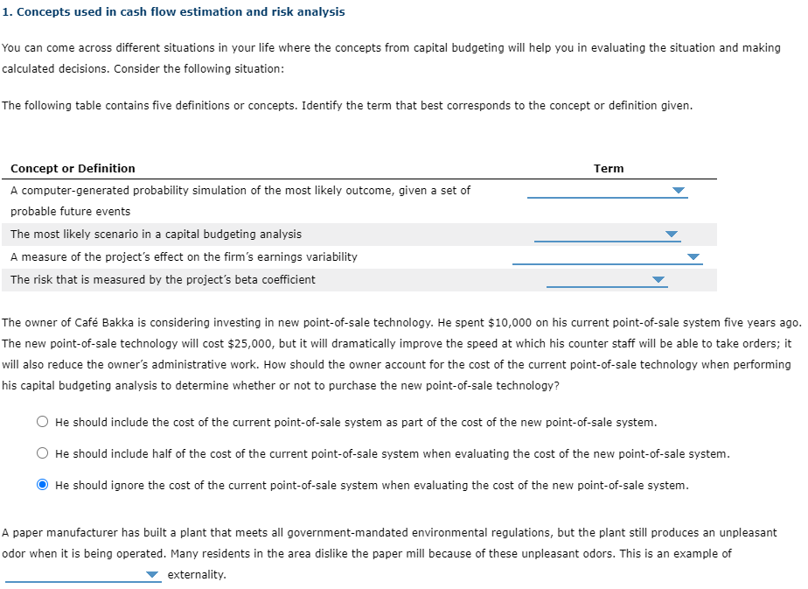
Task: Click the 'Concept or Definition' column header
Action: coord(73,168)
